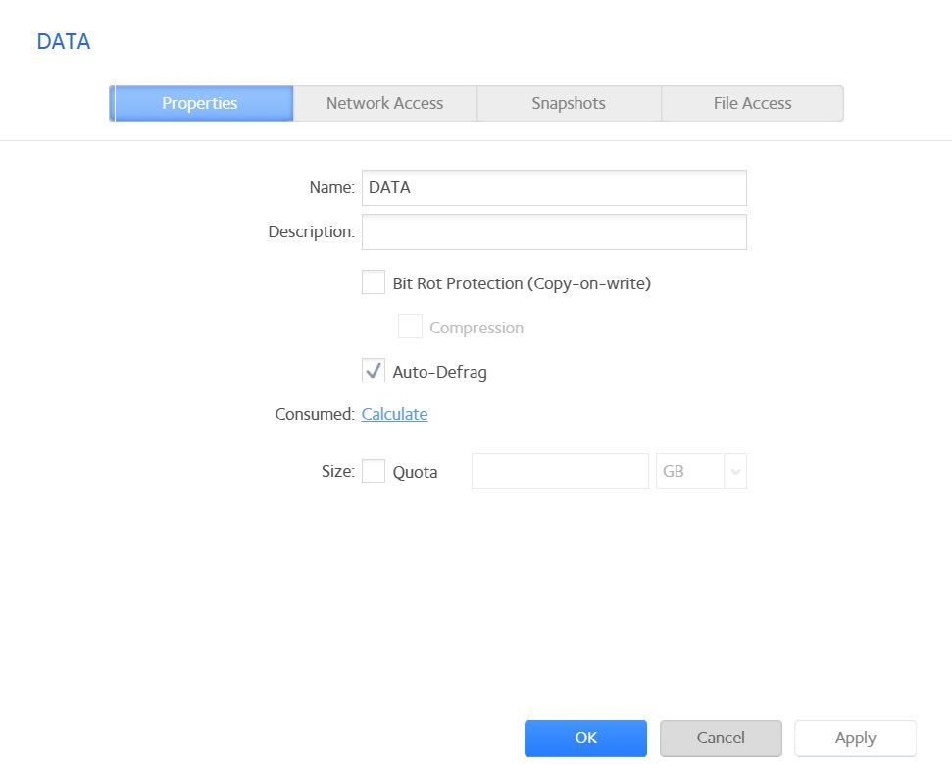Screen dimensions: 952x764
Task: Select the Properties tab
Action: [200, 103]
